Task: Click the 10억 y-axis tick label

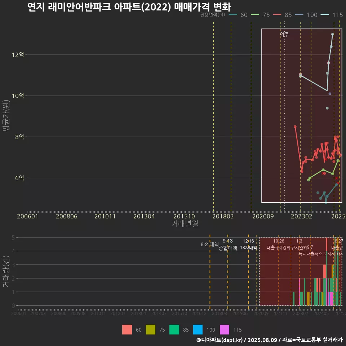Action: (18, 96)
